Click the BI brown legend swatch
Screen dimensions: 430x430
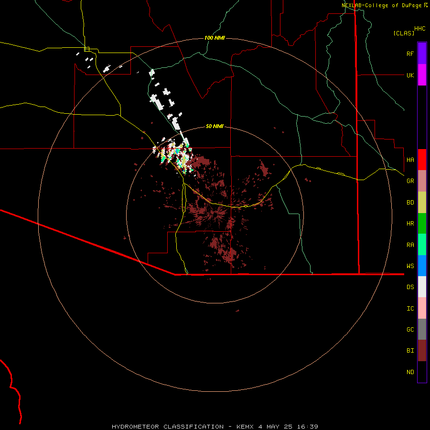click(422, 351)
